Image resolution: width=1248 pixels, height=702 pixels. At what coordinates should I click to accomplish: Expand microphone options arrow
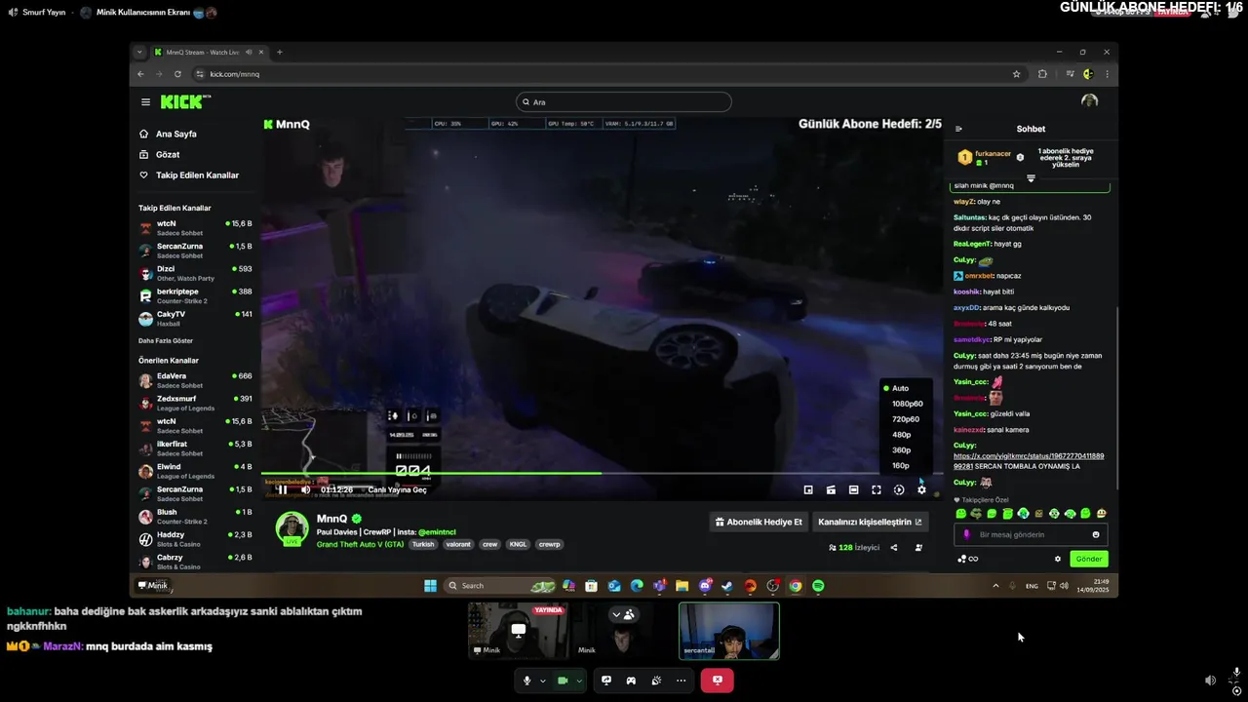tap(542, 681)
